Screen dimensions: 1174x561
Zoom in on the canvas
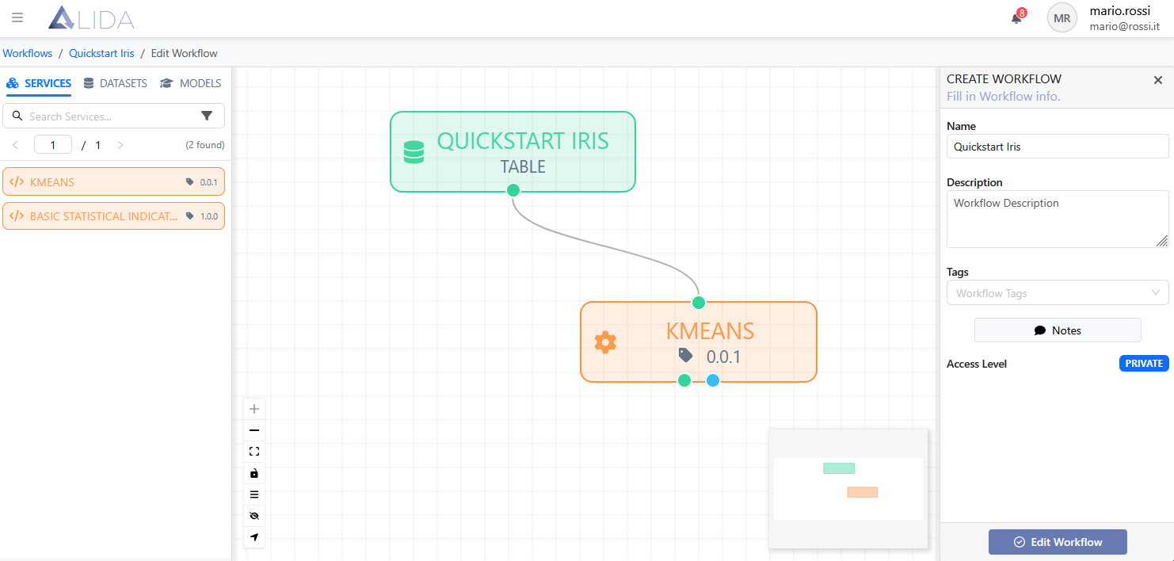point(254,410)
